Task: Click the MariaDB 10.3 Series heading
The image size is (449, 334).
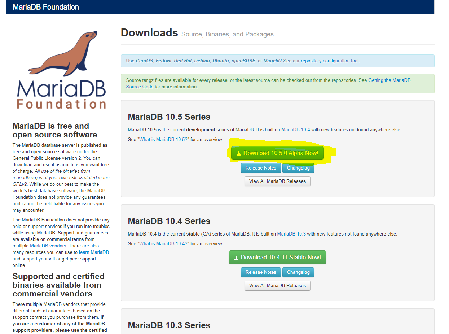Action: click(169, 325)
